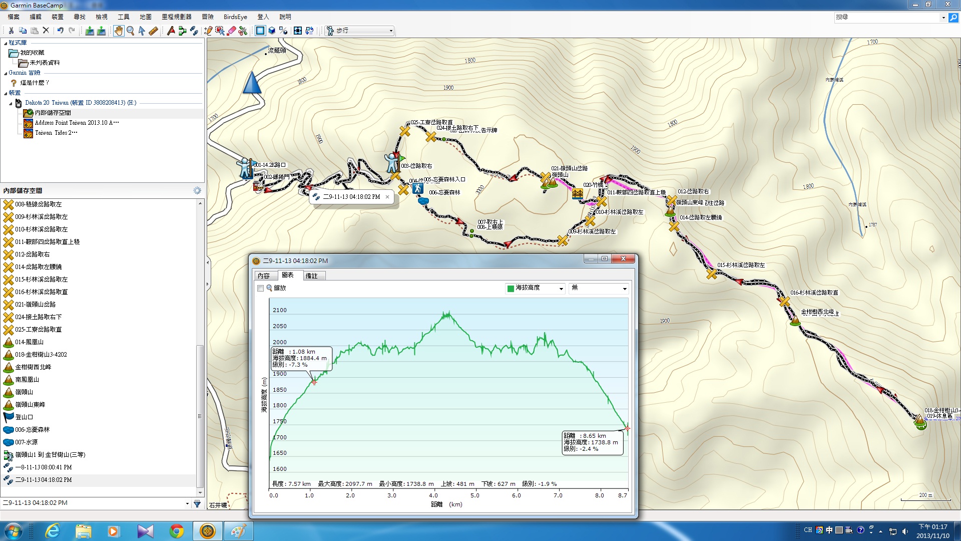The height and width of the screenshot is (541, 961).
Task: Select the Hand pan tool
Action: [x=119, y=31]
